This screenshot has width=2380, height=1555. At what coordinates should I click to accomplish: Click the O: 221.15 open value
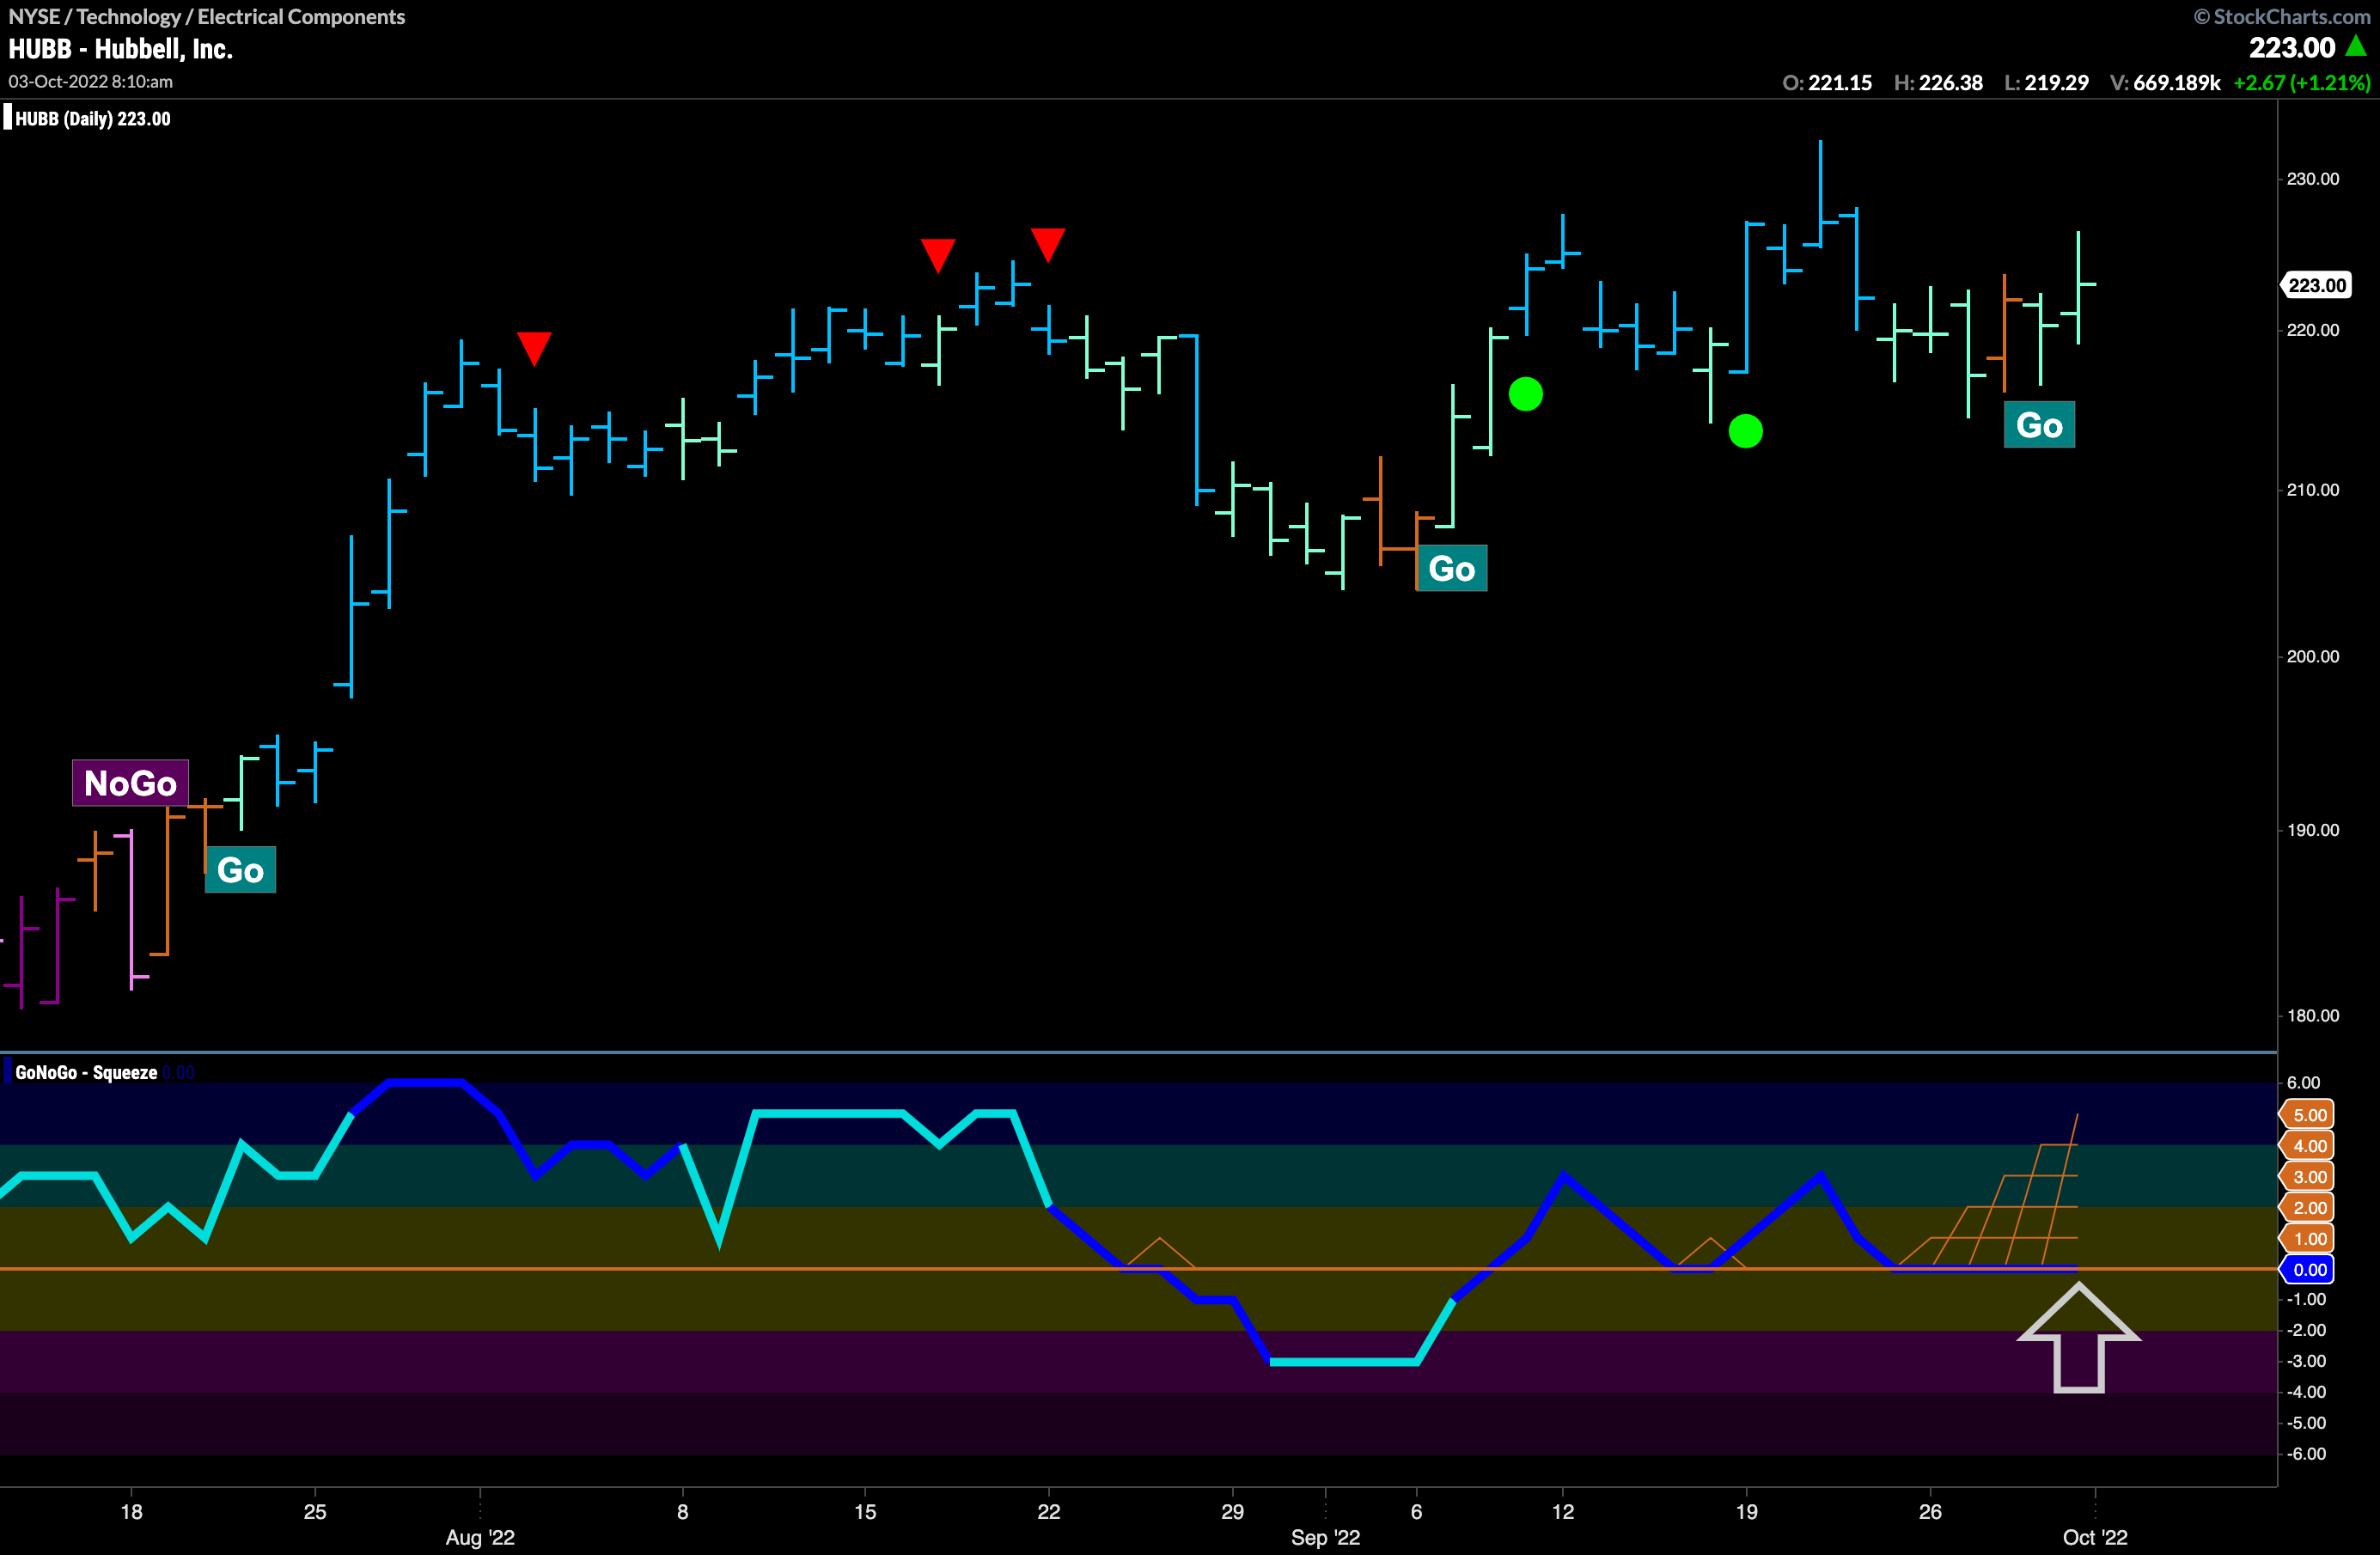1827,83
